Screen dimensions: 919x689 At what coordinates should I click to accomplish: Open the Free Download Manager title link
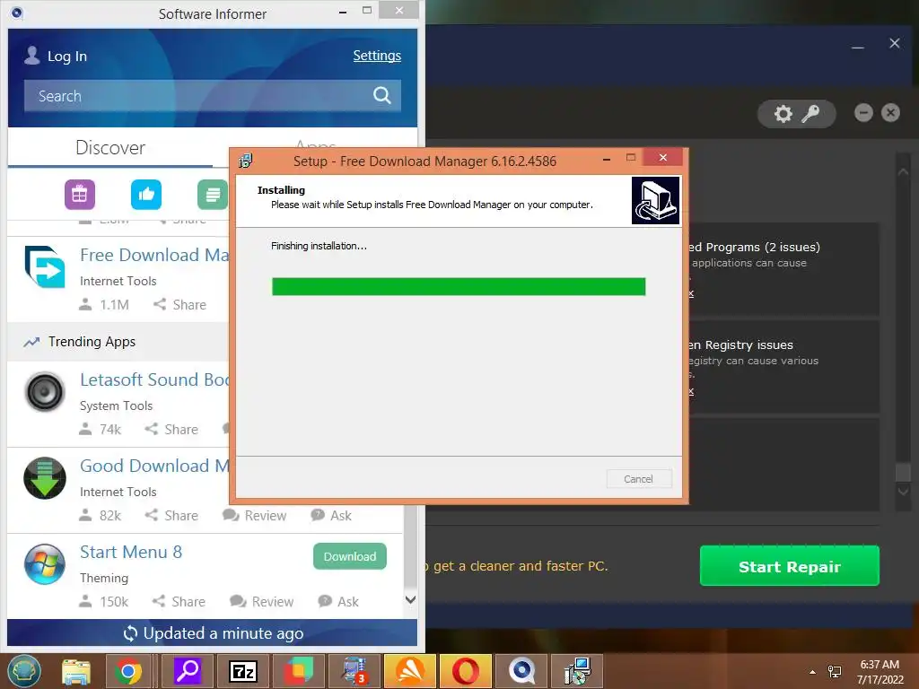click(x=154, y=255)
